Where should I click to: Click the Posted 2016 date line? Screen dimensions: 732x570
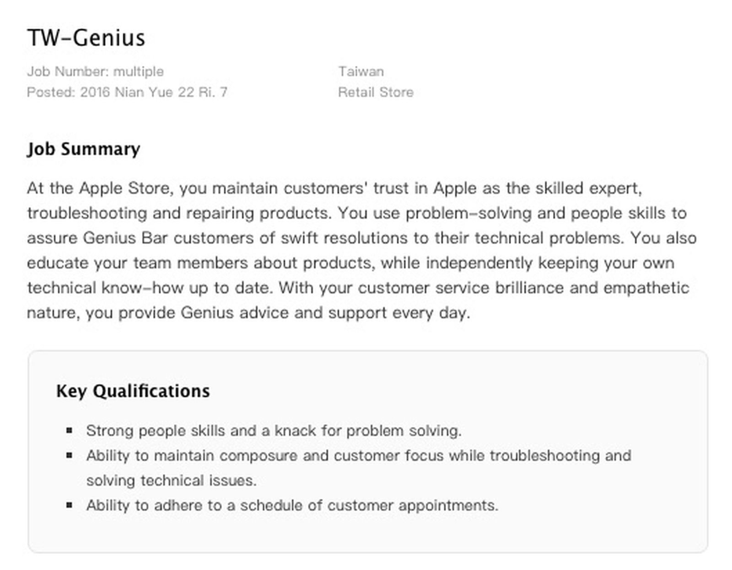[127, 92]
